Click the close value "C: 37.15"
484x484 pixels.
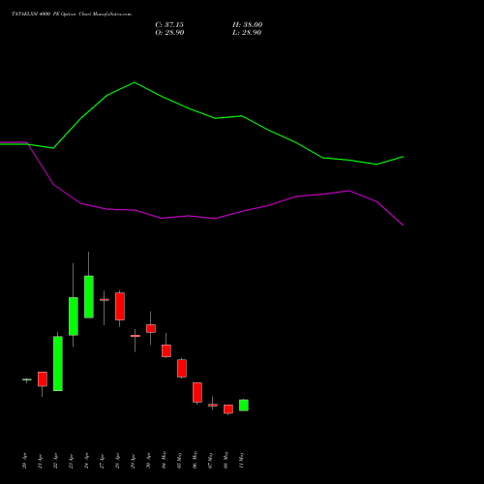(x=169, y=25)
